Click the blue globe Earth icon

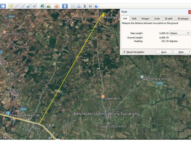96,6
